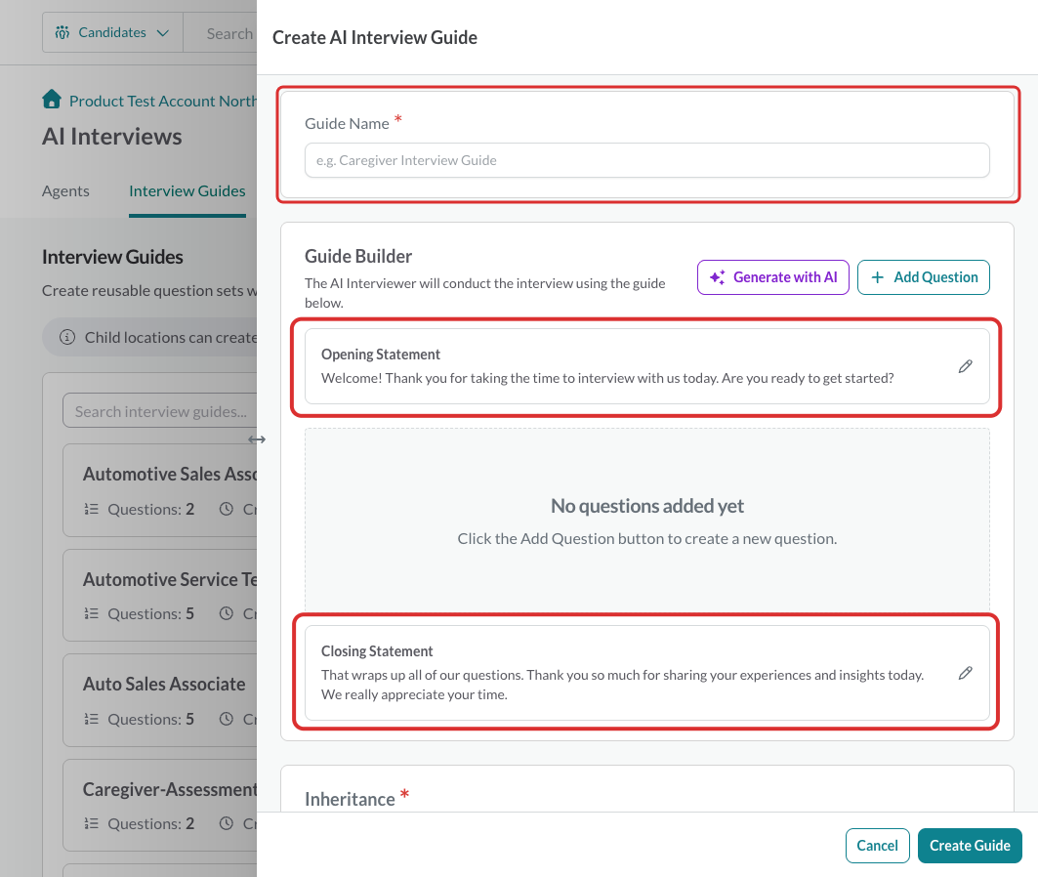Open the Product Test Account North breadcrumb link
The width and height of the screenshot is (1038, 877).
coord(163,101)
